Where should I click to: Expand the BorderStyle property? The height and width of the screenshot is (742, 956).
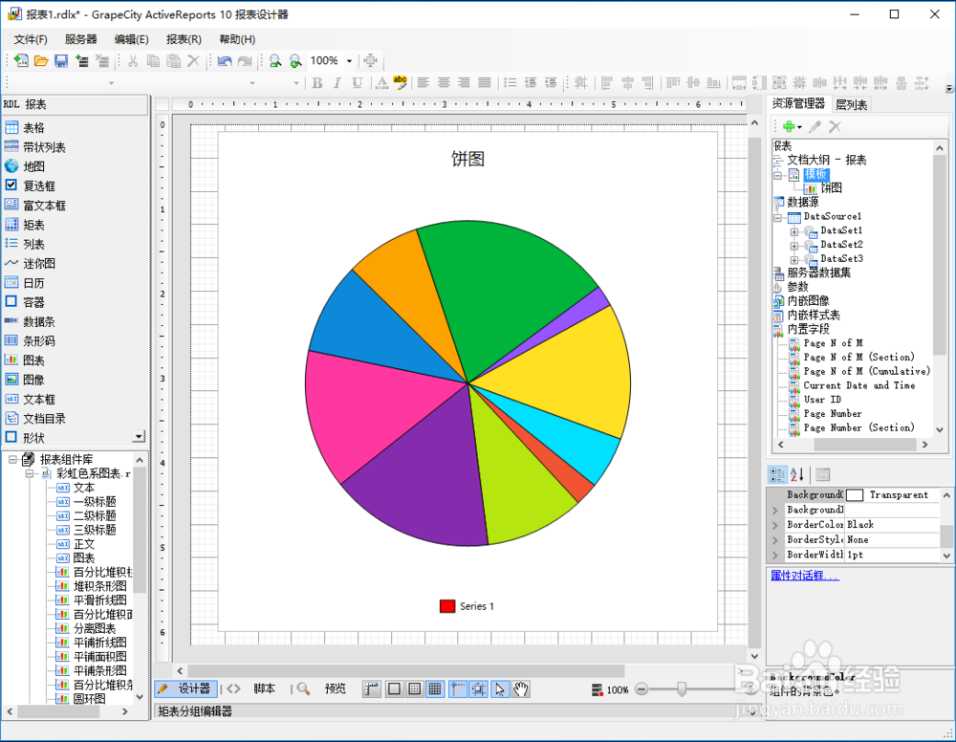(x=775, y=540)
